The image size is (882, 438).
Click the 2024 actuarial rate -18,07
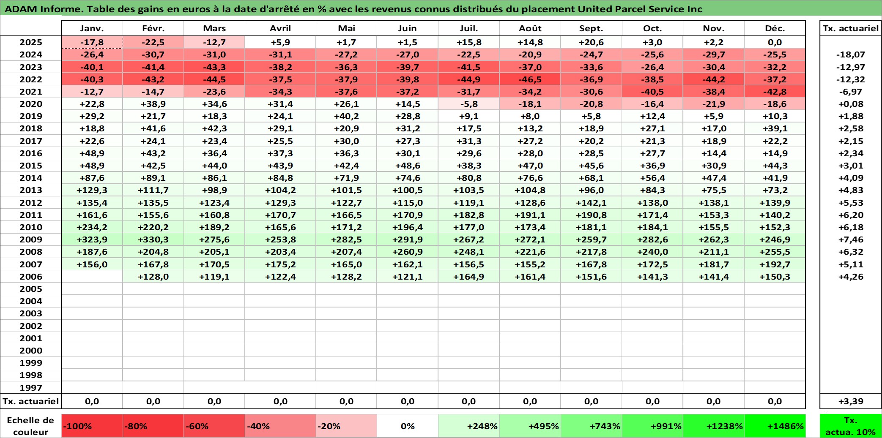(x=851, y=54)
